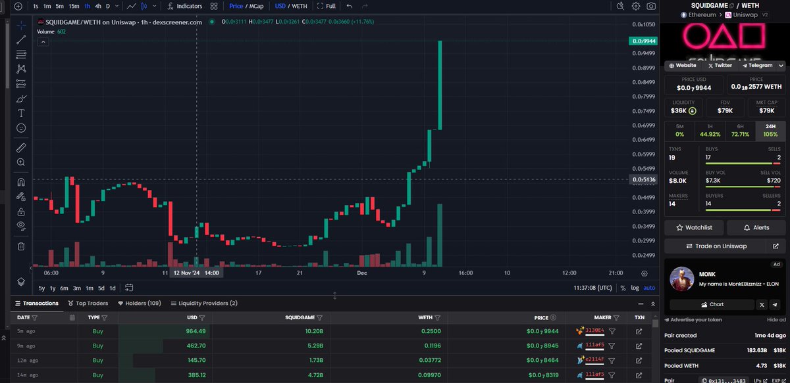790x383 pixels.
Task: Select the 5d chart range
Action: click(x=101, y=288)
